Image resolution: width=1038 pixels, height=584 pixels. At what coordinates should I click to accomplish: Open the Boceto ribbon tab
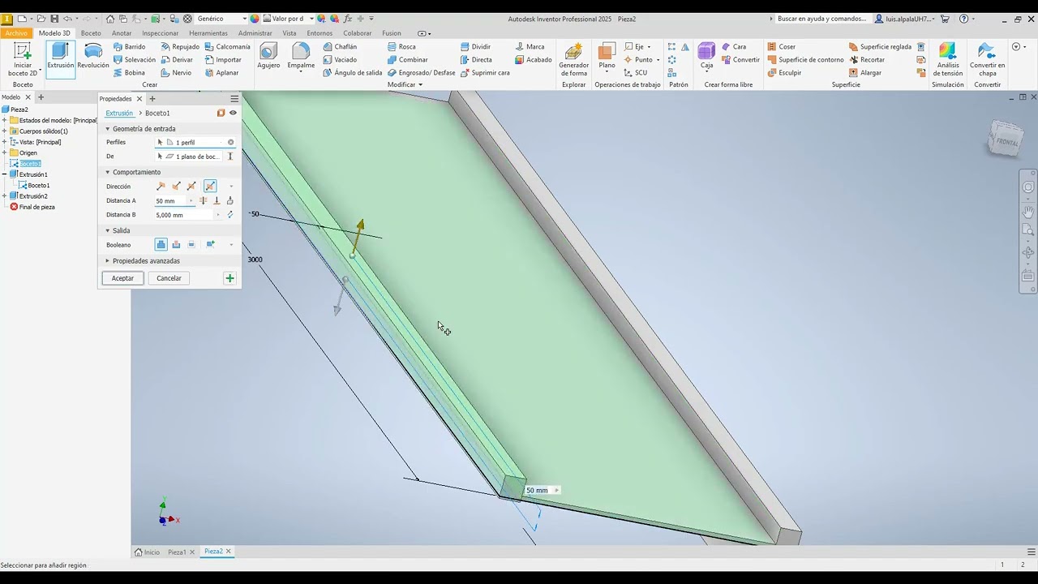(x=91, y=33)
